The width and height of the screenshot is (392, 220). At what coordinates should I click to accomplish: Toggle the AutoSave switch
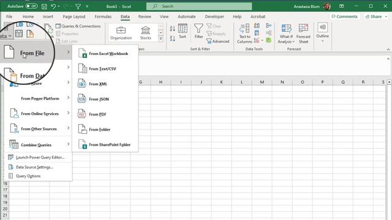[32, 6]
